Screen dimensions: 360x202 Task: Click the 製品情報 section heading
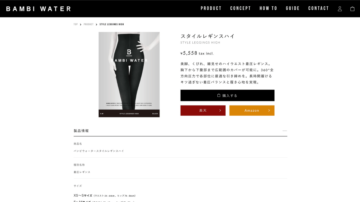[x=81, y=131]
